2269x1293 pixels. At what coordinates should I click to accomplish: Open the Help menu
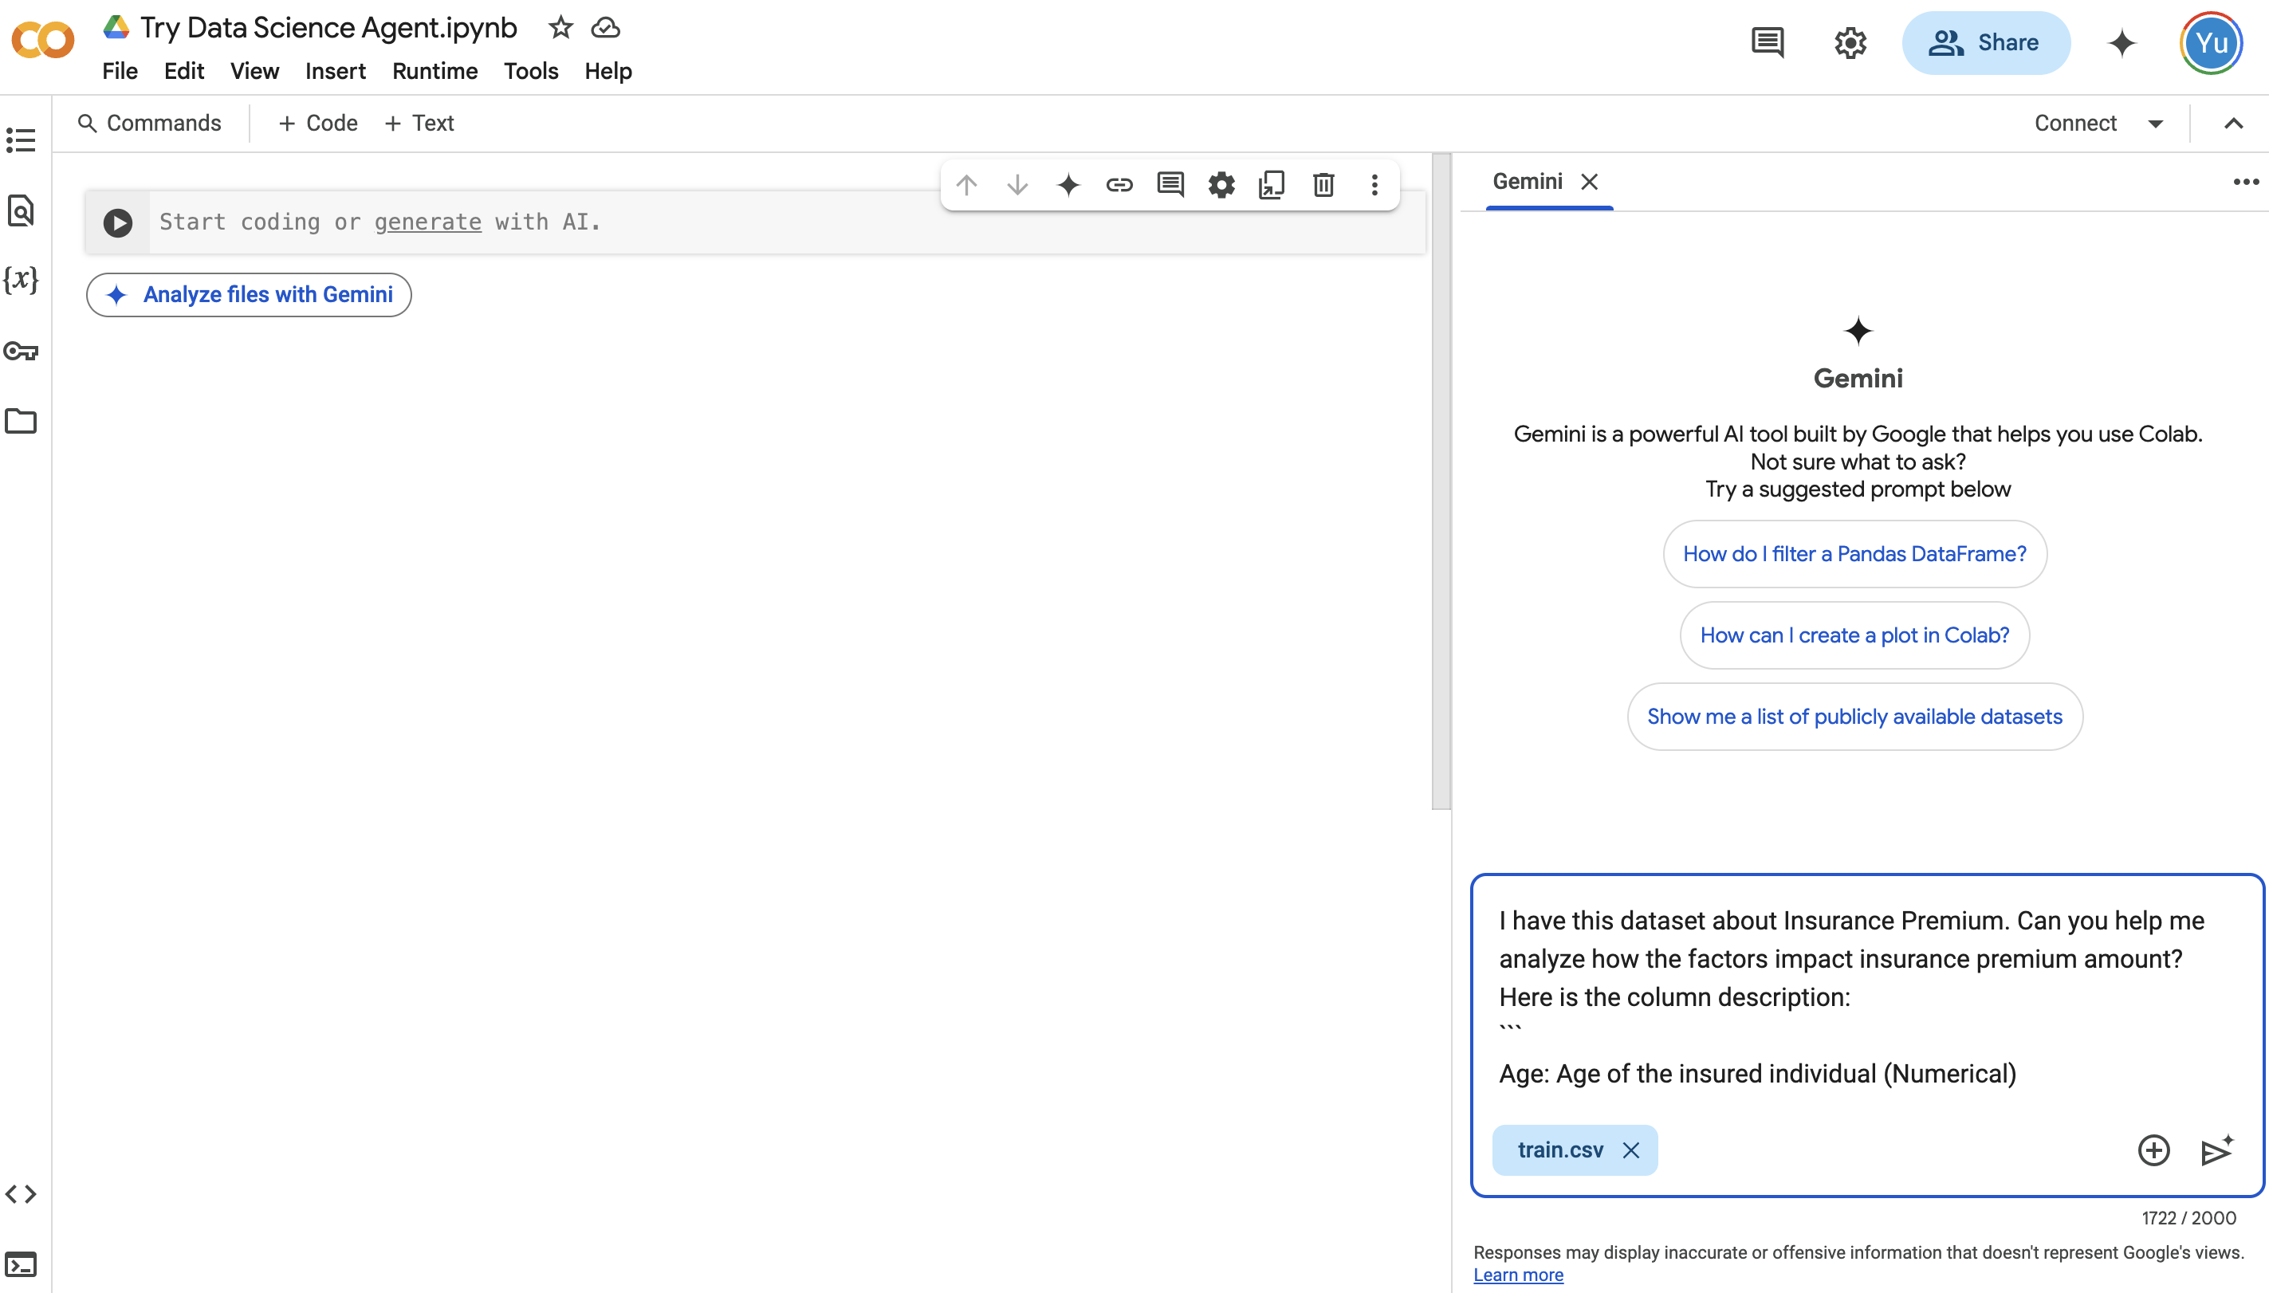point(608,71)
